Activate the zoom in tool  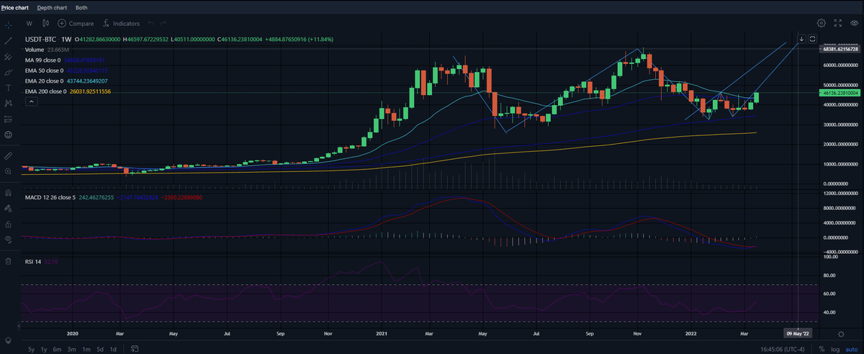8,171
